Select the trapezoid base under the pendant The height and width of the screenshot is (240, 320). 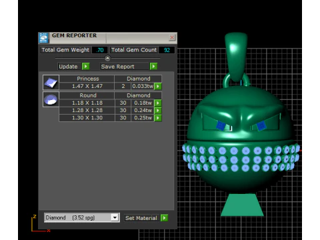coord(242,205)
